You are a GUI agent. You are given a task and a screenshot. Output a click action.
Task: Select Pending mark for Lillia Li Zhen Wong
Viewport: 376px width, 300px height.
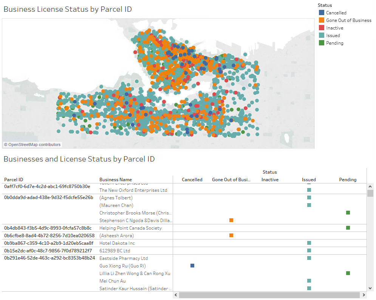[348, 273]
